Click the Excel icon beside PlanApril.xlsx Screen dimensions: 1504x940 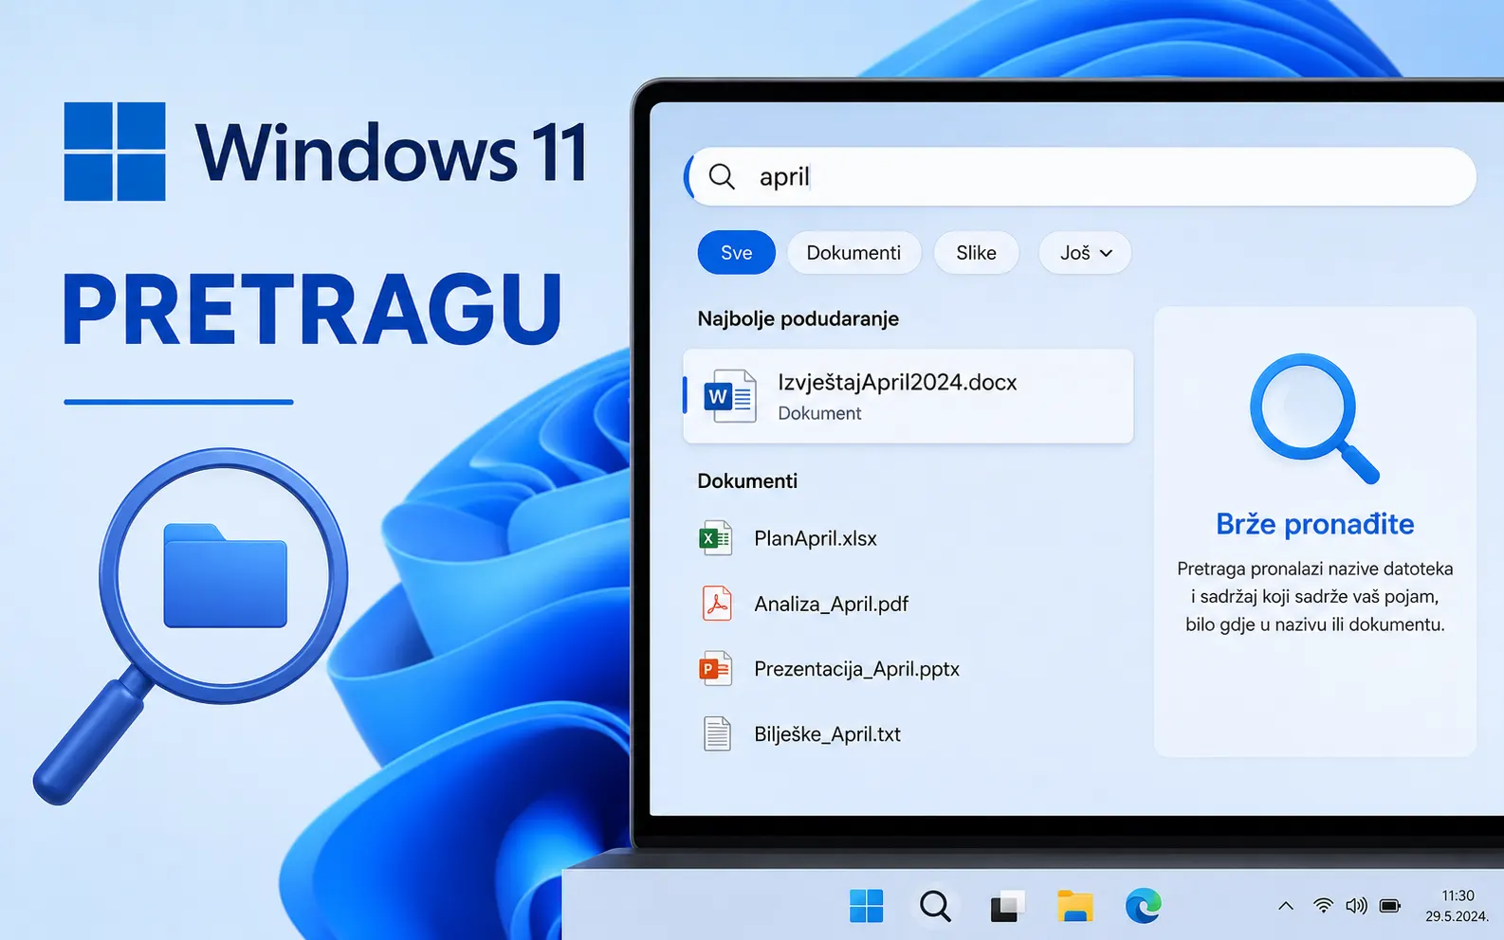716,538
